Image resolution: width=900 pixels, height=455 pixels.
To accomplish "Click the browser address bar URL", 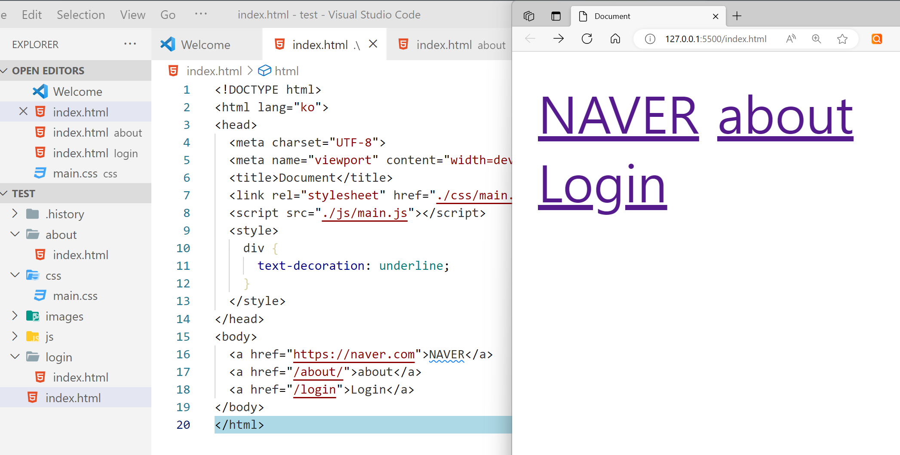I will pyautogui.click(x=716, y=39).
